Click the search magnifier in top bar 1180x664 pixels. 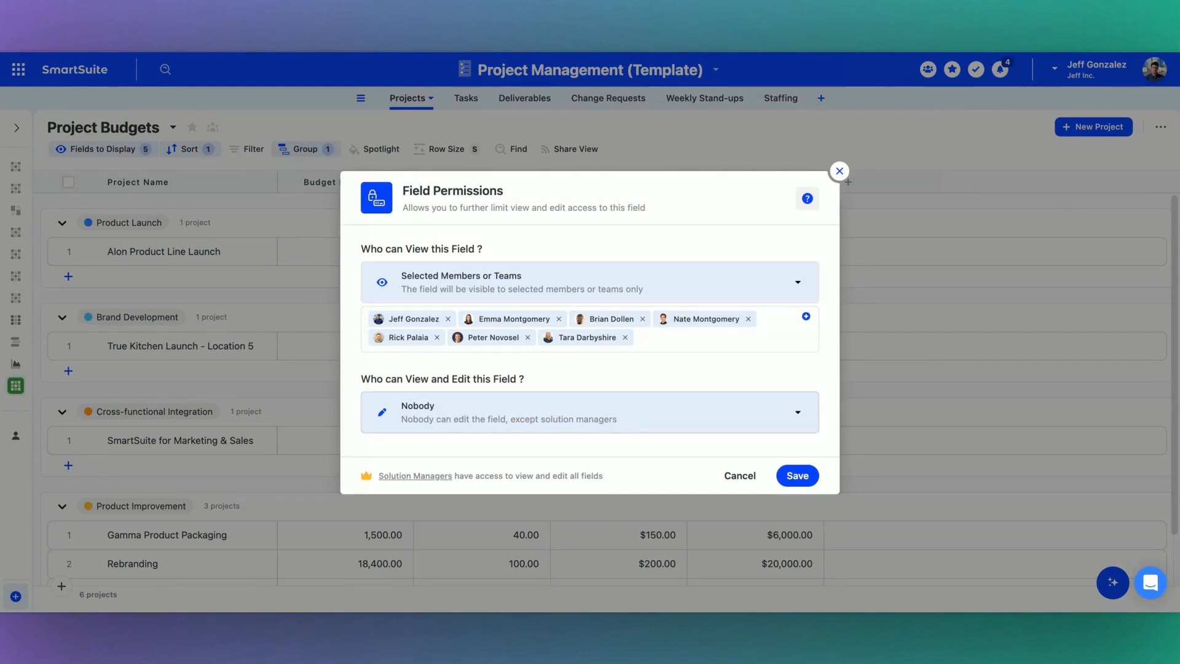(x=165, y=69)
